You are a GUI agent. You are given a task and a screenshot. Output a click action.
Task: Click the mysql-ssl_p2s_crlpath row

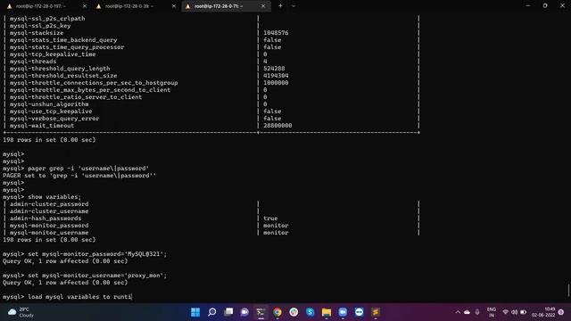click(x=211, y=19)
